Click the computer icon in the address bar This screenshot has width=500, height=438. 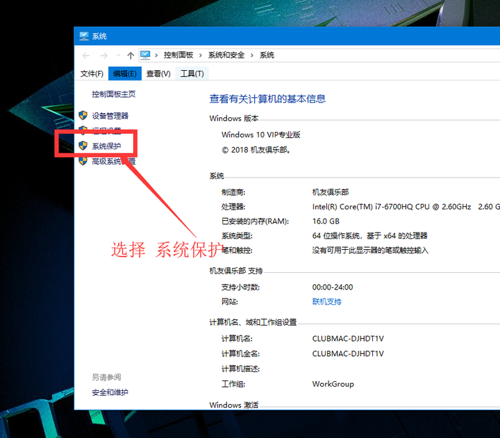point(145,55)
